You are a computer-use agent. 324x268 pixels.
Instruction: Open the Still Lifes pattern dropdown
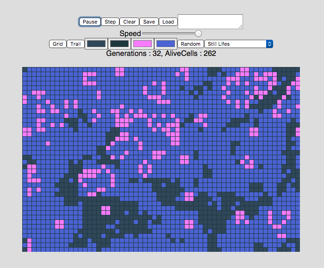[x=239, y=44]
